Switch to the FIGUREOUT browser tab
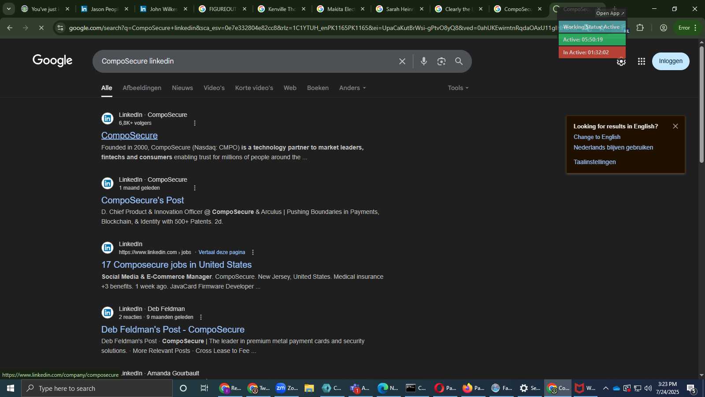Screen dimensions: 705x397 coord(222,9)
